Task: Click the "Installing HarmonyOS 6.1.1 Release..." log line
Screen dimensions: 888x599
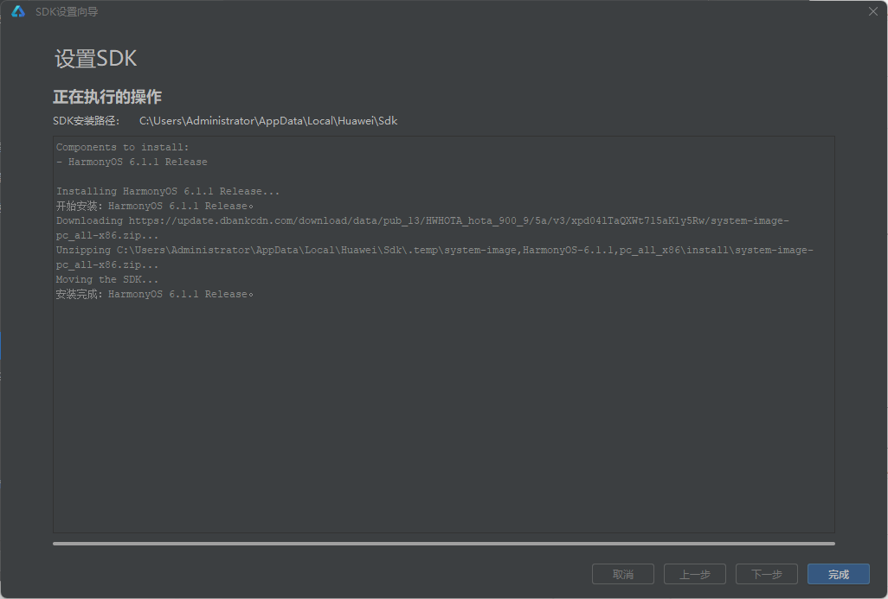Action: tap(168, 191)
